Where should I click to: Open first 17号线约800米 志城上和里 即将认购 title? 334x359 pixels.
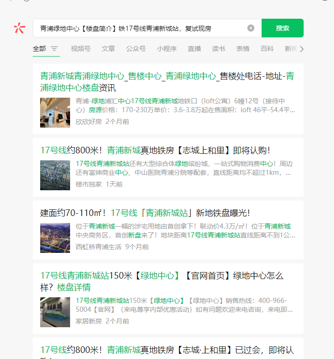155,151
